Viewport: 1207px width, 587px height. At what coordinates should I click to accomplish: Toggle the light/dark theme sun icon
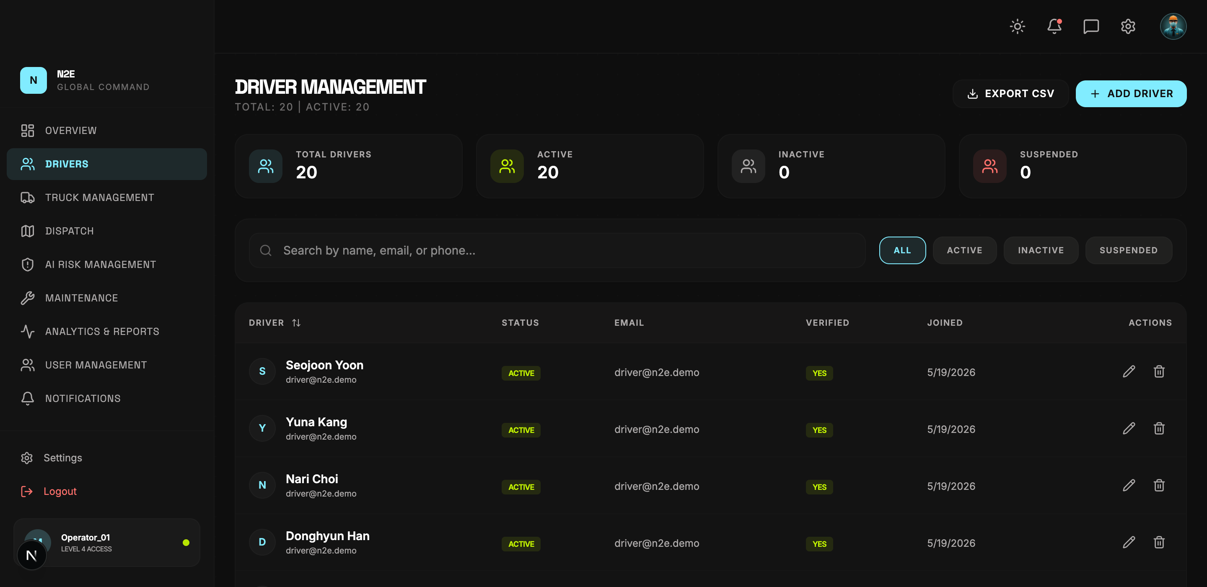[x=1017, y=26]
